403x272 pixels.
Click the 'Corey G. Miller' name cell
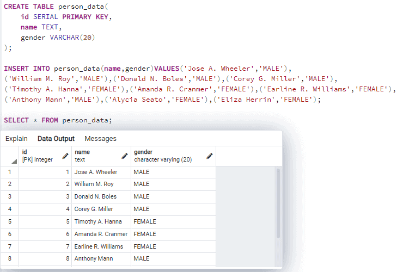pos(101,209)
